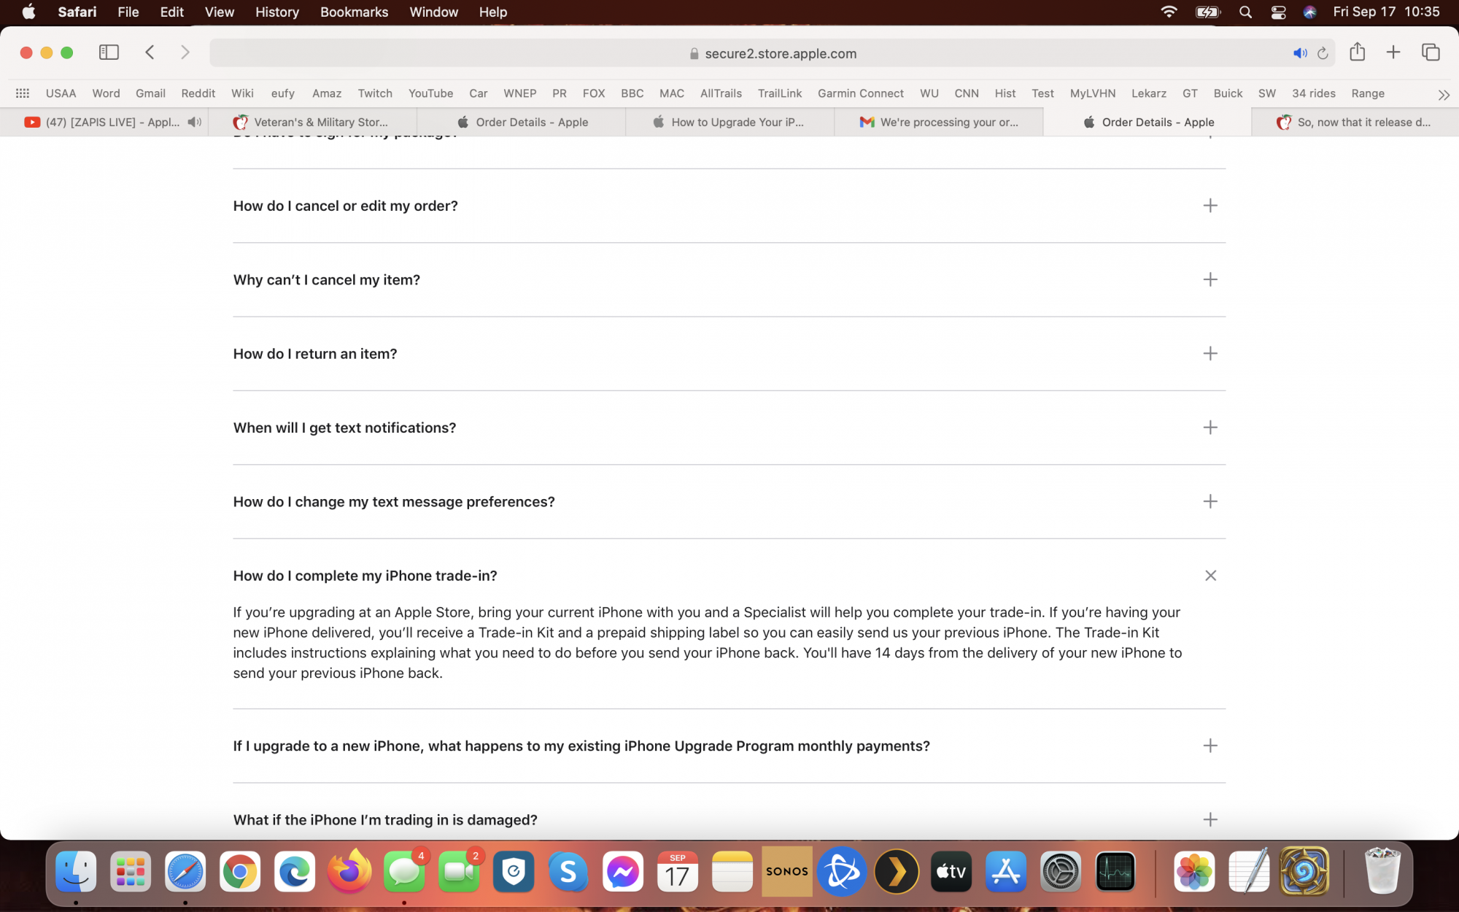
Task: Show the bookmarks overflow chevrons
Action: 1444,94
